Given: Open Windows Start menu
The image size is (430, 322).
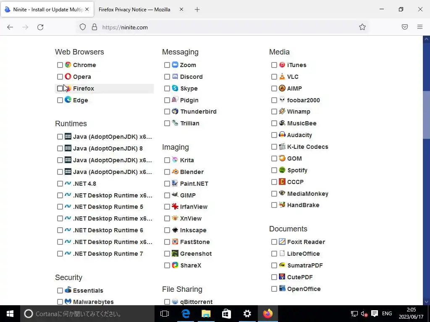Looking at the screenshot, I should pyautogui.click(x=10, y=314).
